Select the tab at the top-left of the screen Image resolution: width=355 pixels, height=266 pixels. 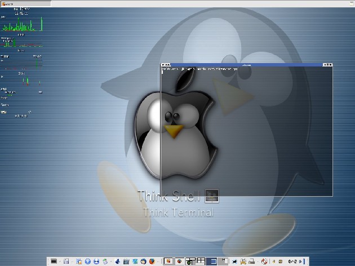(x=25, y=3)
